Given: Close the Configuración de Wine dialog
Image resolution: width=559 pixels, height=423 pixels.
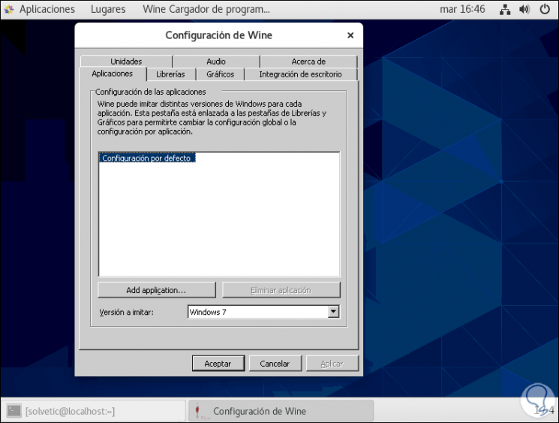Looking at the screenshot, I should click(350, 35).
